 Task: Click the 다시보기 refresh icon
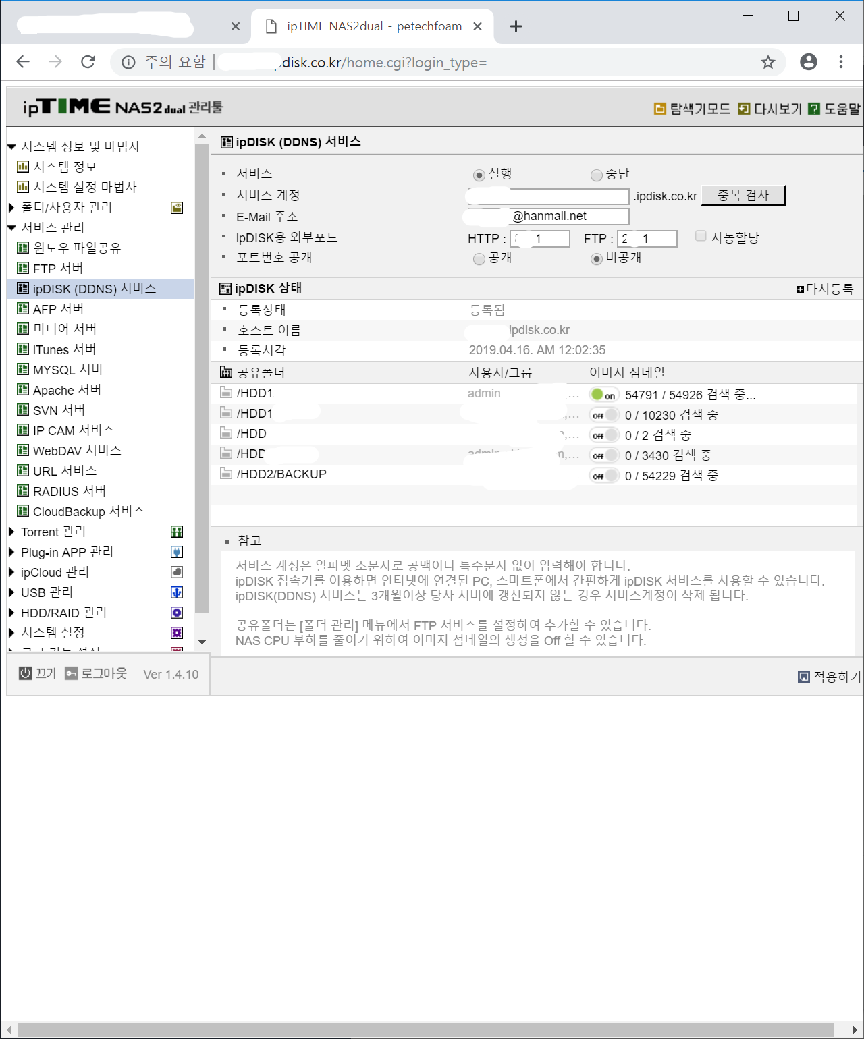pos(744,109)
